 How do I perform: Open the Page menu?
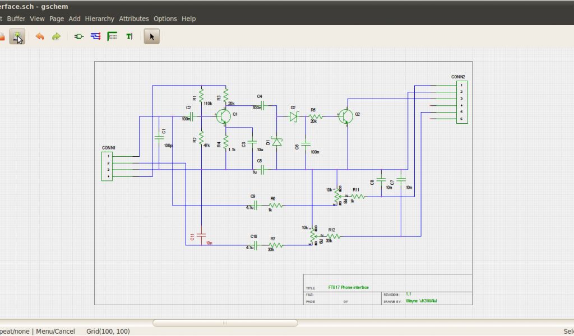click(57, 18)
